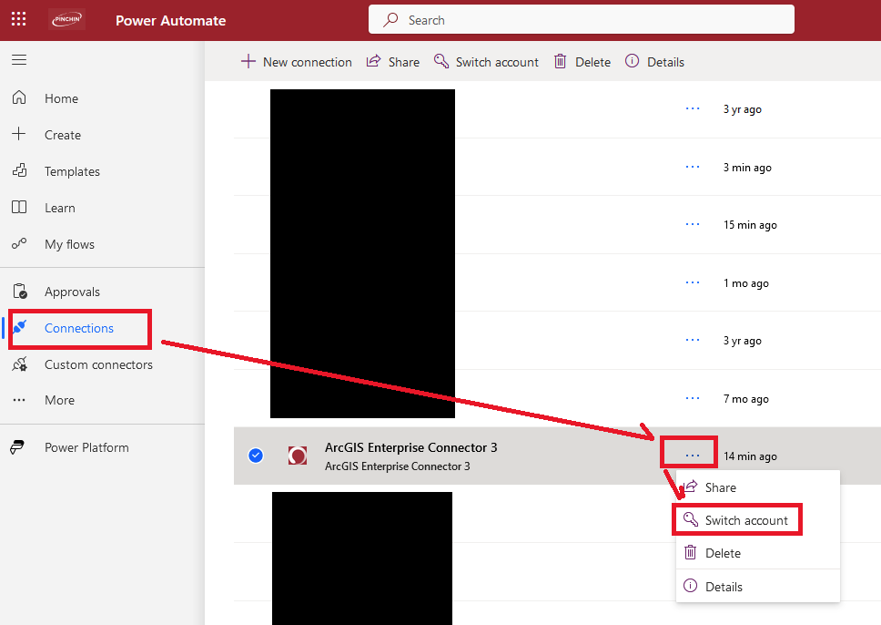
Task: Click inside the Search field
Action: coord(581,19)
